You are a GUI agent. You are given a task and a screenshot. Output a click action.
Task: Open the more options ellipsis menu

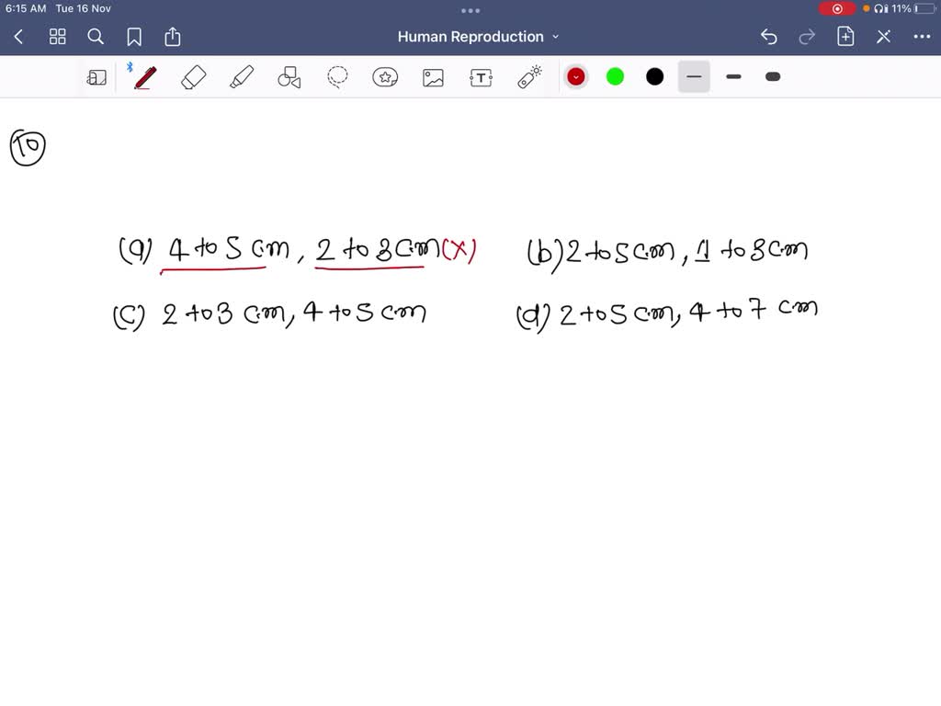[922, 37]
